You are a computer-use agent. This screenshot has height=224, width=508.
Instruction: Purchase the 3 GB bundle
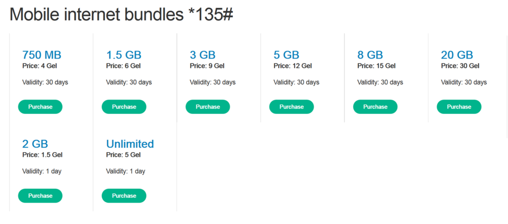click(208, 107)
